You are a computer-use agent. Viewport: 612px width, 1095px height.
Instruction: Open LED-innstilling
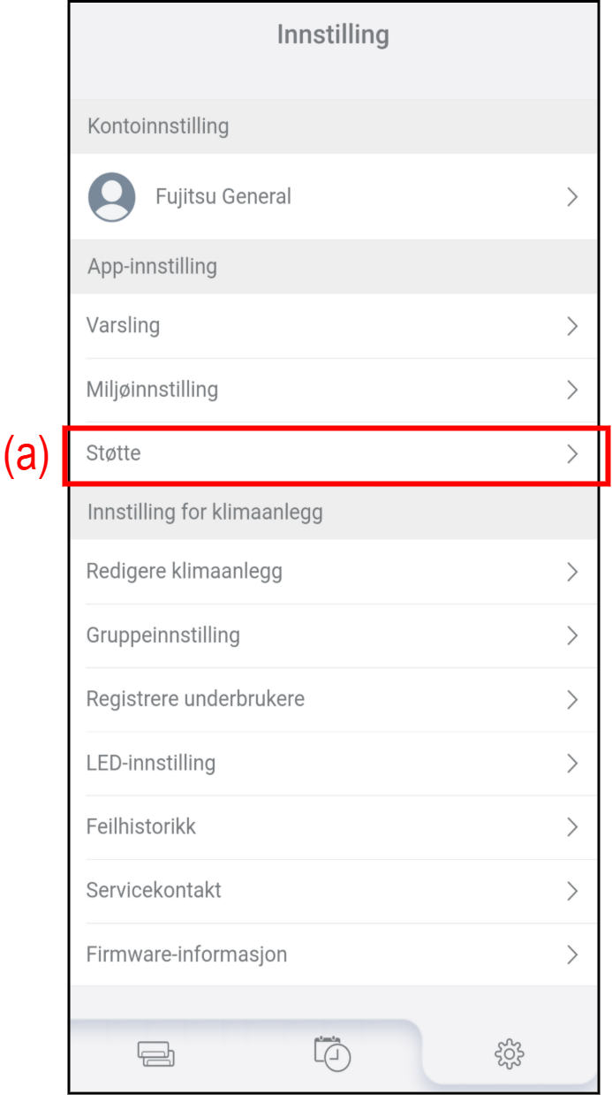click(x=151, y=762)
